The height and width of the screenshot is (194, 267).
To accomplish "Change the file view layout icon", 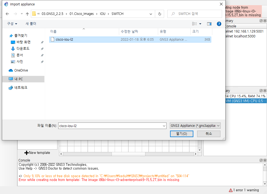I will click(194, 24).
